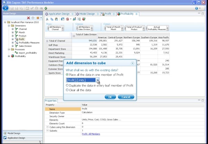Image resolution: width=208 pixels, height=144 pixels.
Task: Switch to the Model Design editor tab
Action: coord(87,14)
